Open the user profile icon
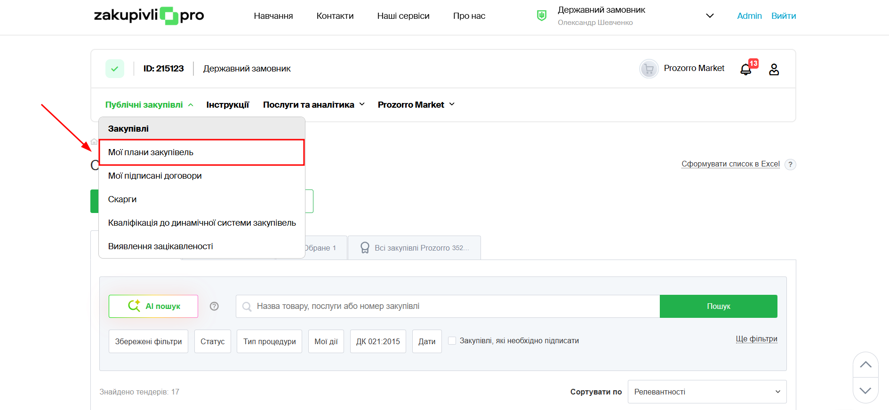889x410 pixels. (774, 70)
